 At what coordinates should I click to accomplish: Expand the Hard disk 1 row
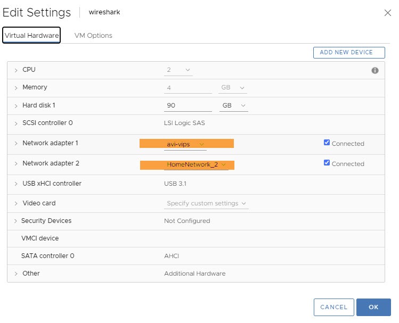pos(16,106)
